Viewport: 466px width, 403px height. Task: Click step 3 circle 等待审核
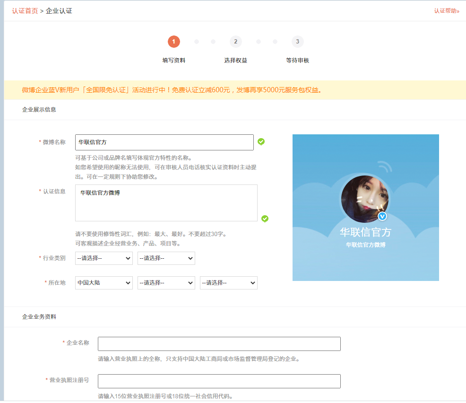(297, 42)
